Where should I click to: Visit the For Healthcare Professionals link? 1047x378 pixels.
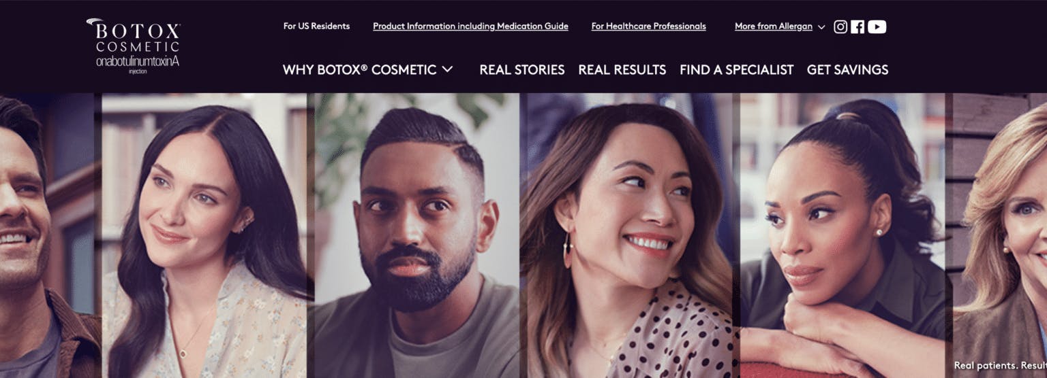tap(648, 27)
